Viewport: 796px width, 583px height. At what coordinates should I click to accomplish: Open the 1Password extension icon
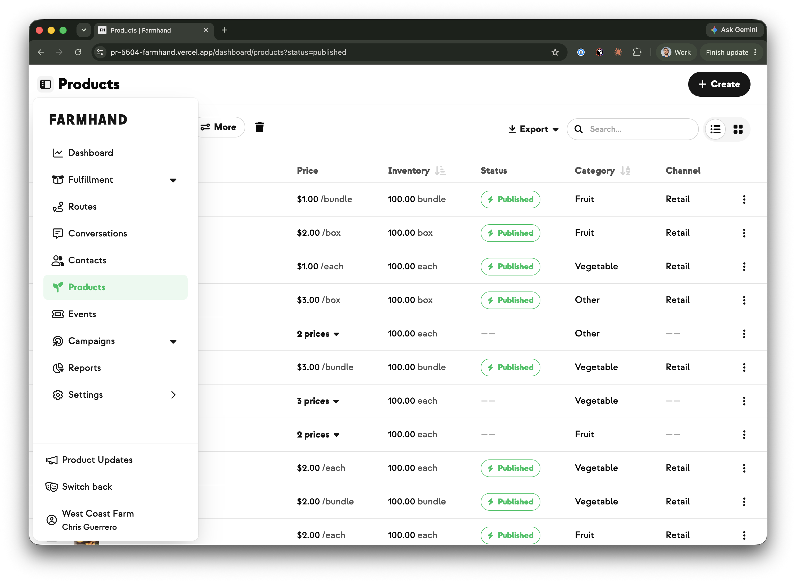tap(581, 52)
